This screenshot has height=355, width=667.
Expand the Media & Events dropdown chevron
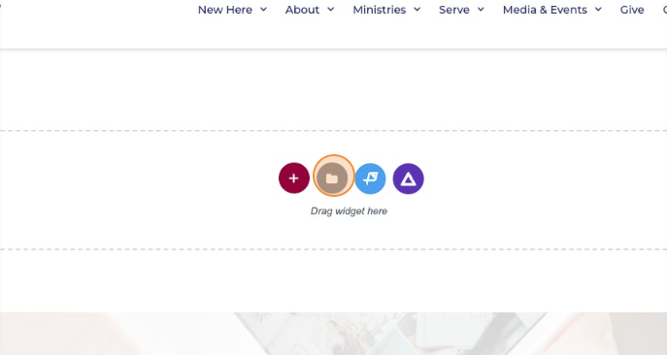(x=598, y=10)
